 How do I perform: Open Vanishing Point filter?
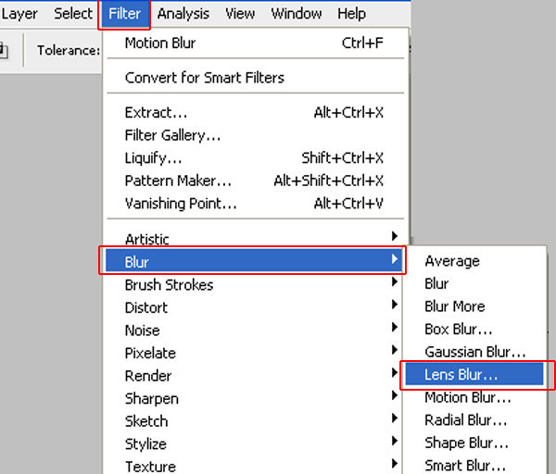181,204
